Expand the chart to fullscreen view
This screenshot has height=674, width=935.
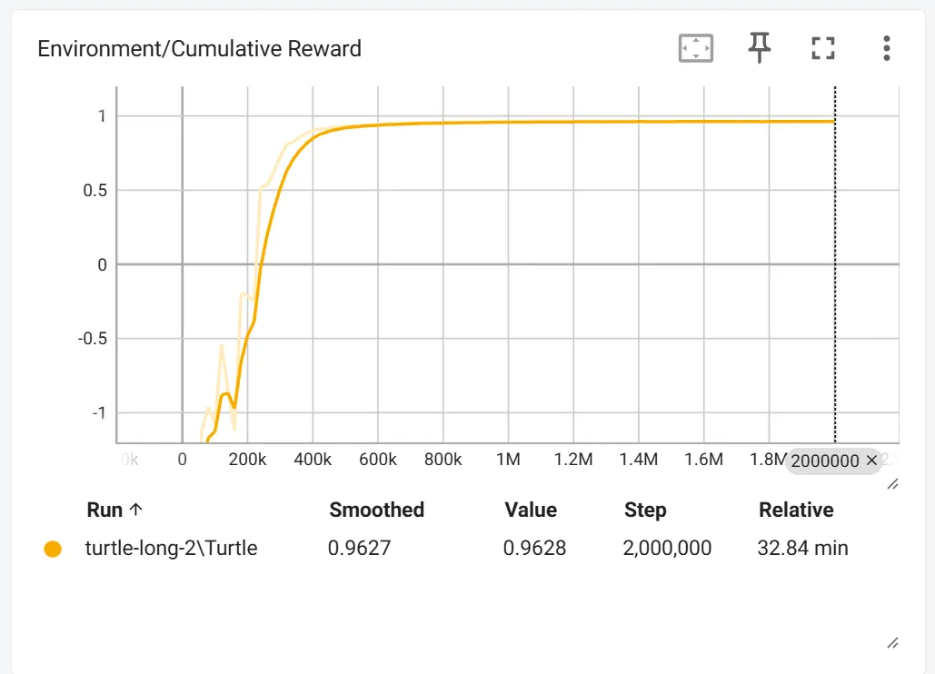click(x=822, y=48)
